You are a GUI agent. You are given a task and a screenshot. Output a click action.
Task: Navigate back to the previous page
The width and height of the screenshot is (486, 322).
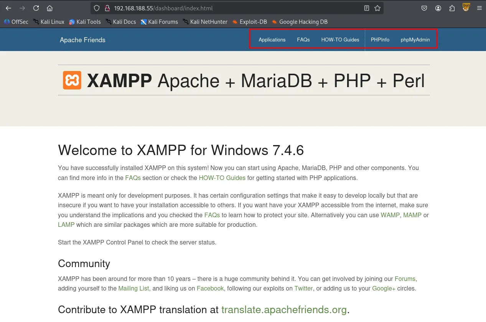click(x=8, y=8)
